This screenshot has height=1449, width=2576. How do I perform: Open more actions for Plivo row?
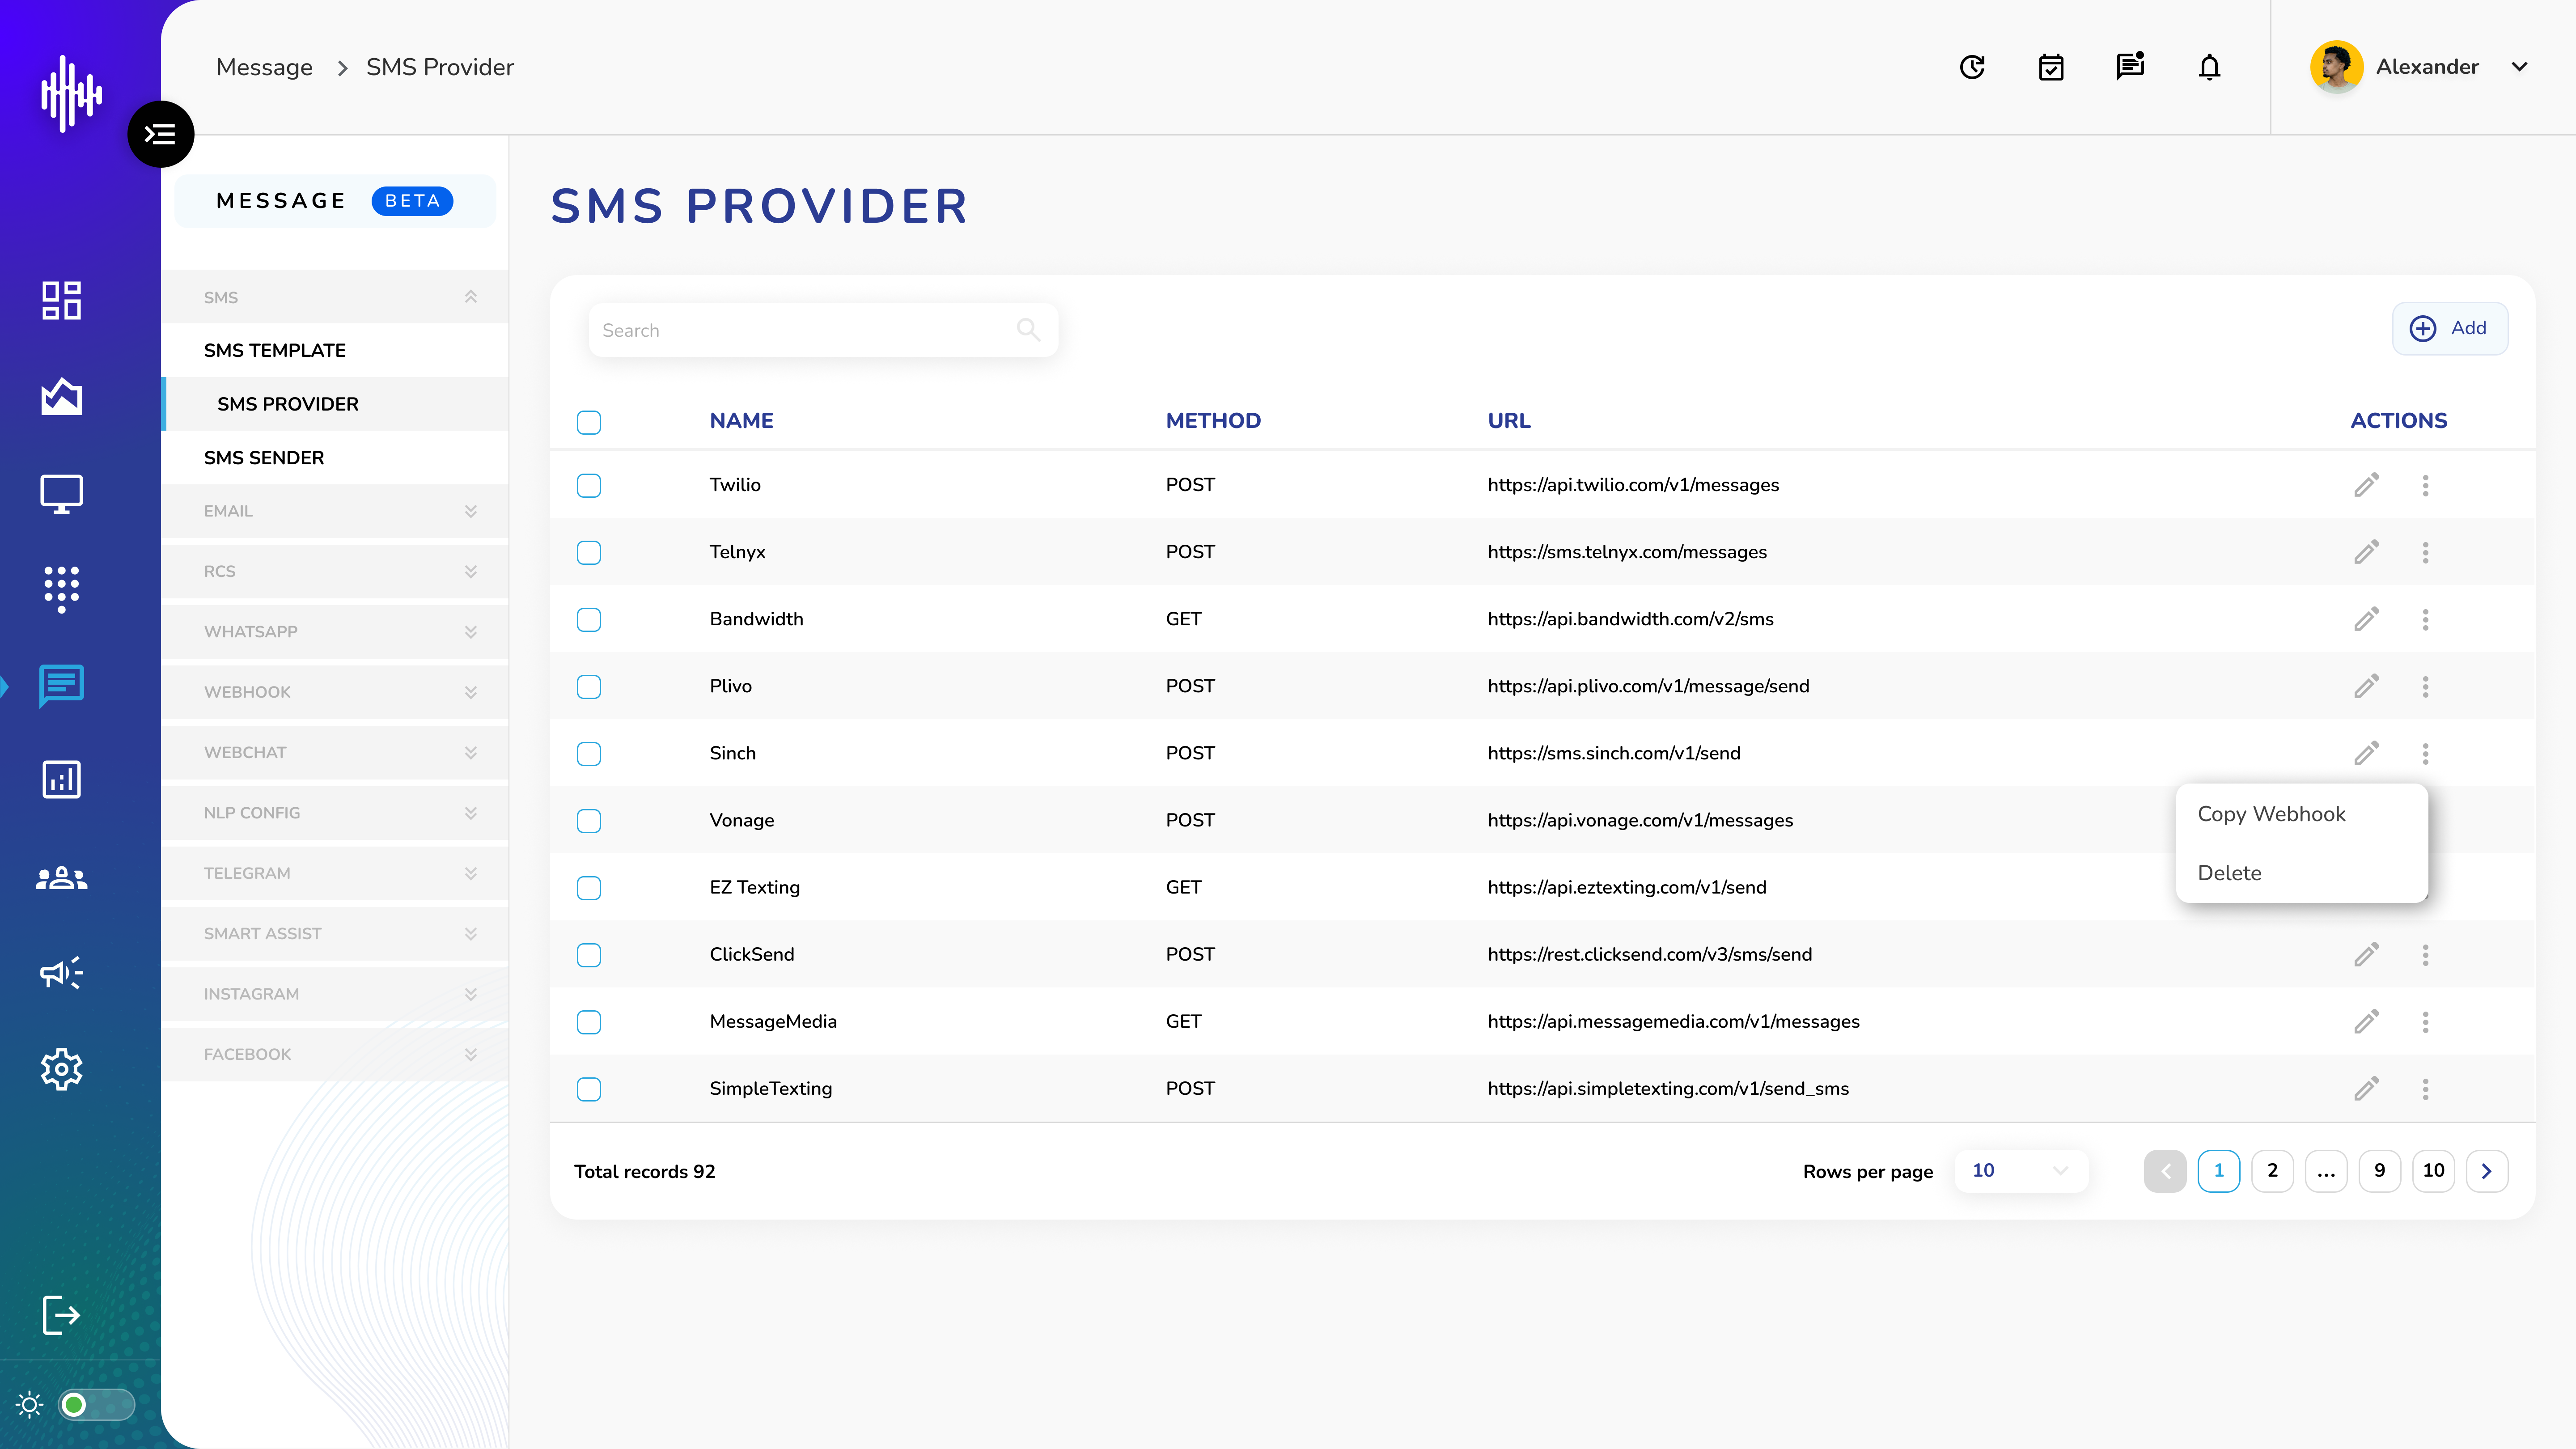2425,686
